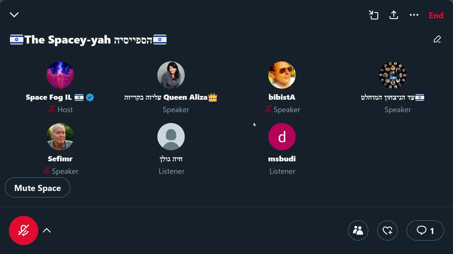The height and width of the screenshot is (254, 453).
Task: Select msbudi listener avatar
Action: tap(282, 137)
